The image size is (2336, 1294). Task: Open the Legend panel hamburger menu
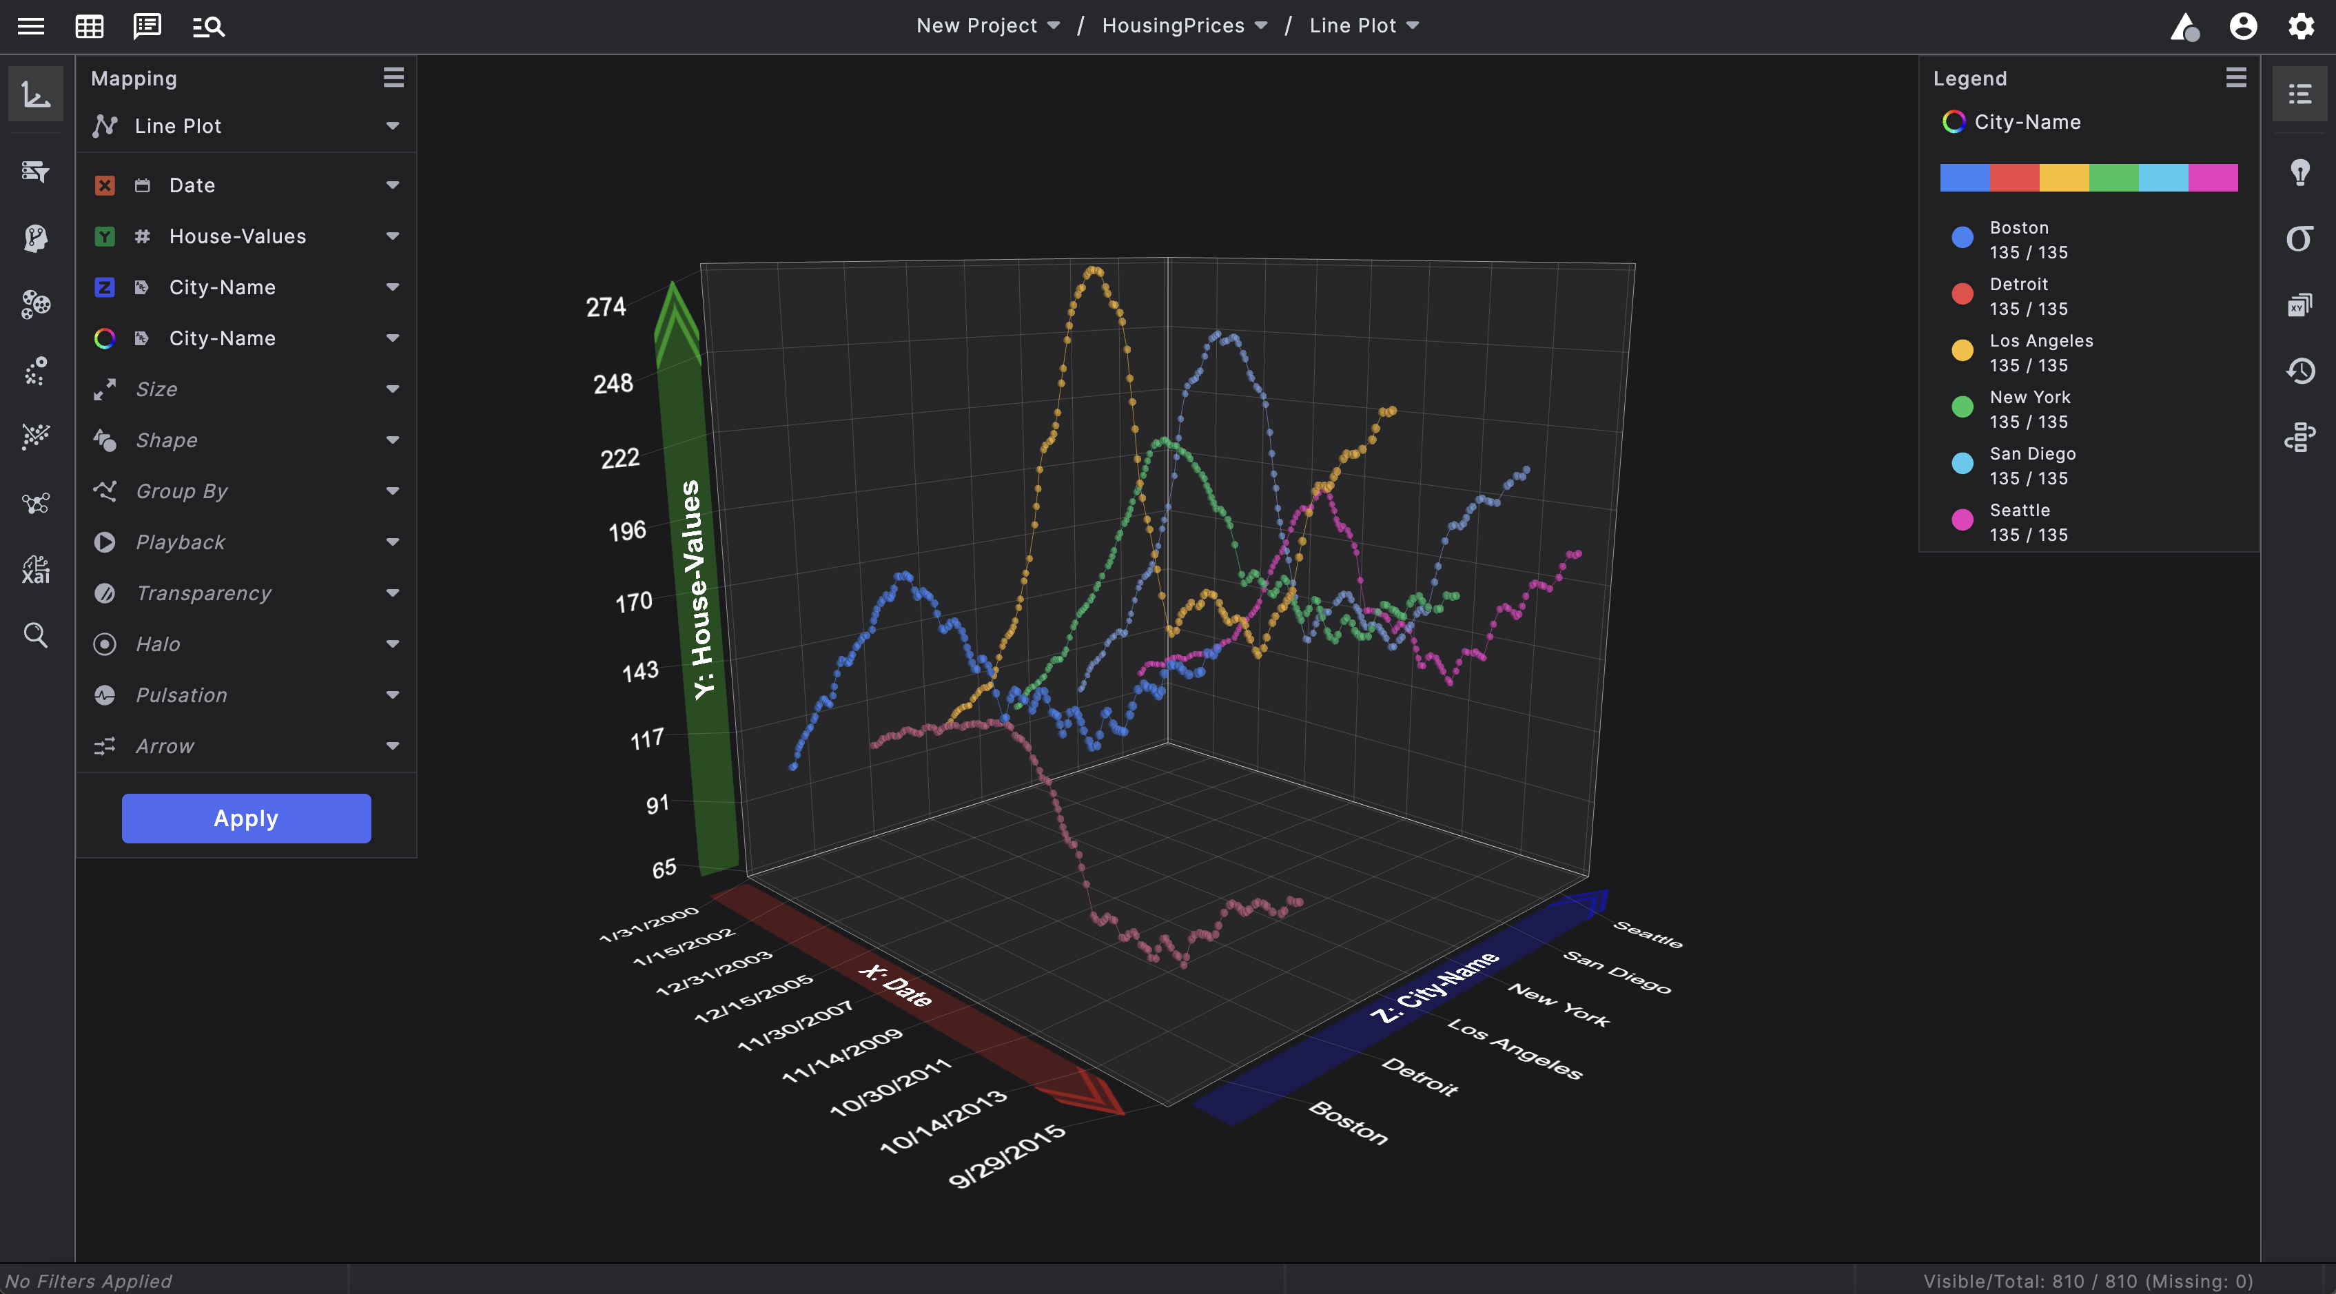coord(2236,78)
